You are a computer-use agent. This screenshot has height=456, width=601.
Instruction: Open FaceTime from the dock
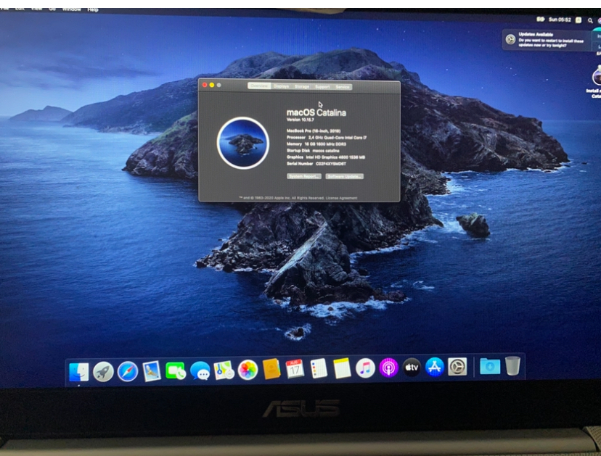[x=176, y=370]
